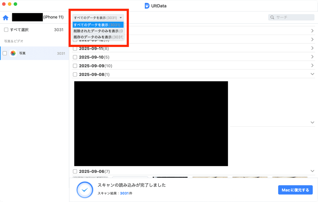The height and width of the screenshot is (202, 318).
Task: Expand the 2025-09-09 date row chevron
Action: tap(312, 66)
